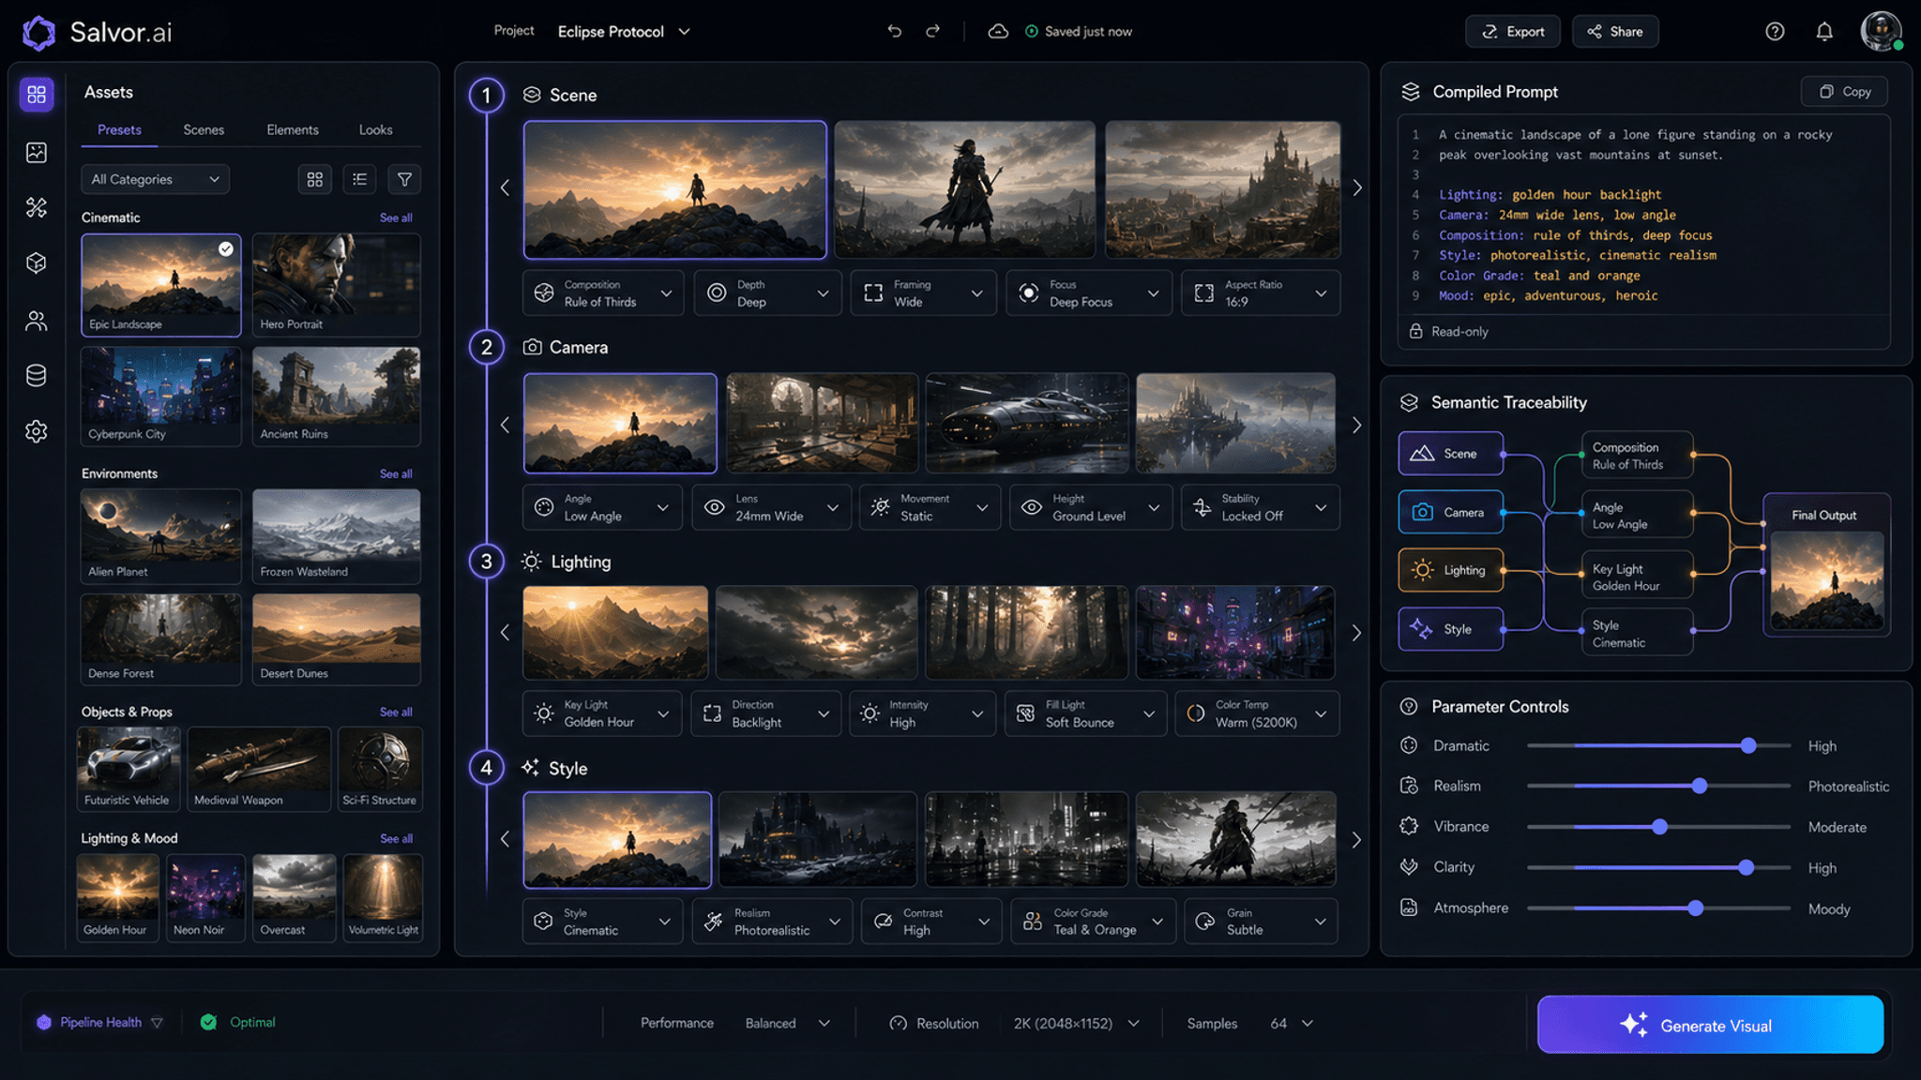1921x1080 pixels.
Task: Open the people sidebar icon
Action: 37,321
